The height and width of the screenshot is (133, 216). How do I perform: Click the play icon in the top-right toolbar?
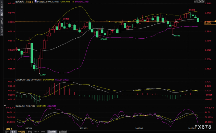201,1
